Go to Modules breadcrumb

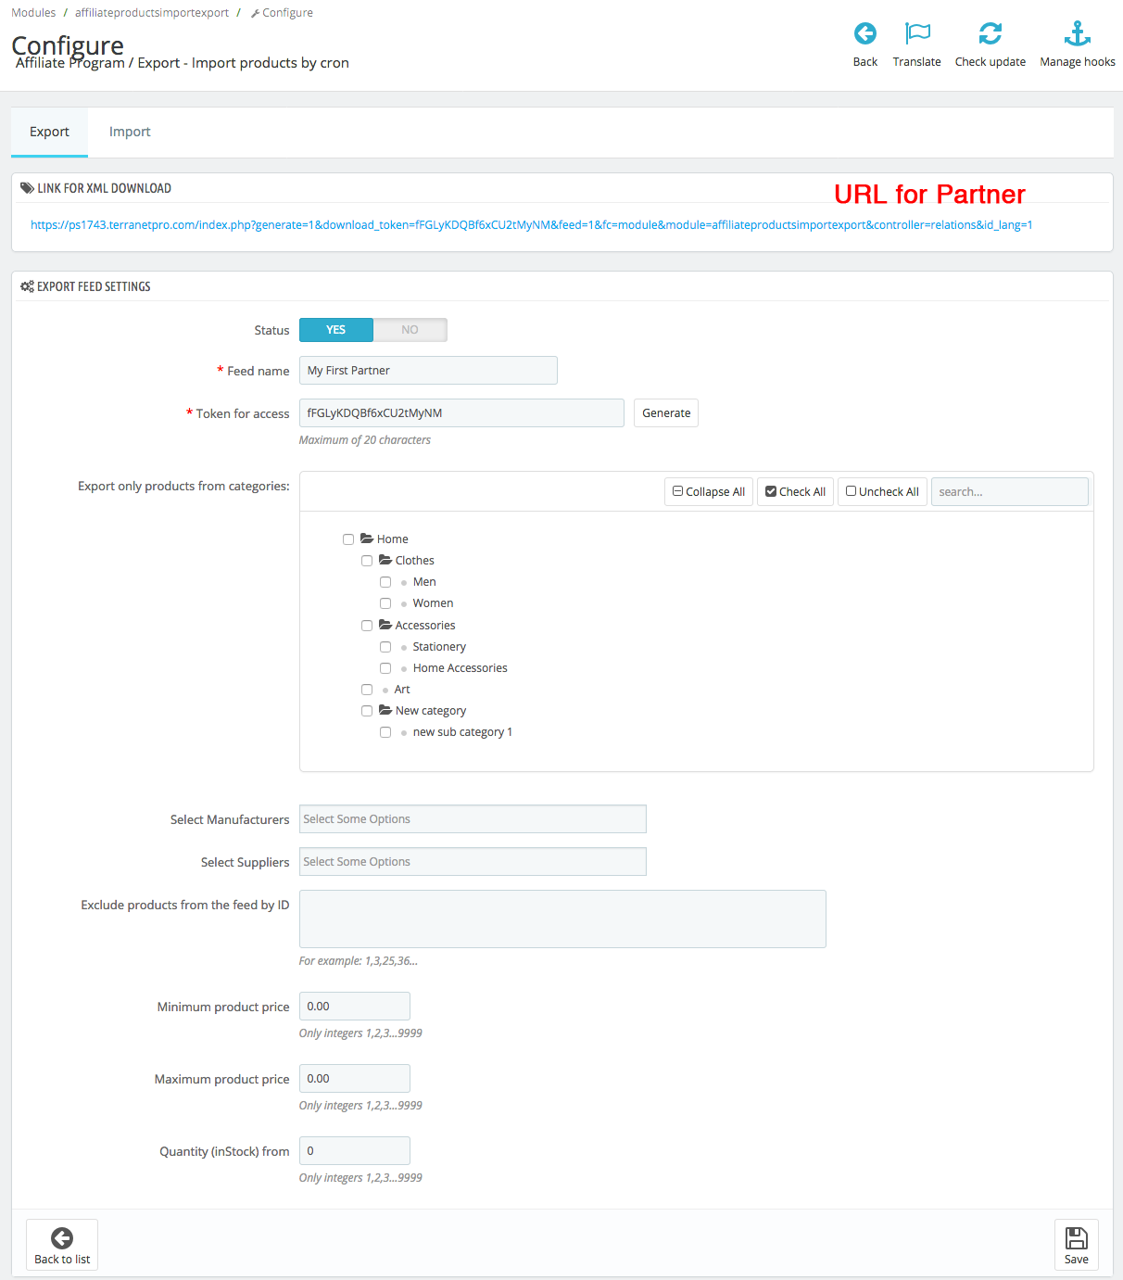point(33,13)
